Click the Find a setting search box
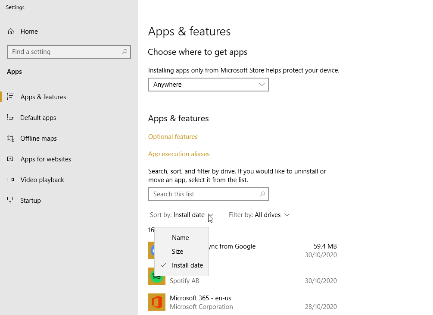 pyautogui.click(x=69, y=51)
